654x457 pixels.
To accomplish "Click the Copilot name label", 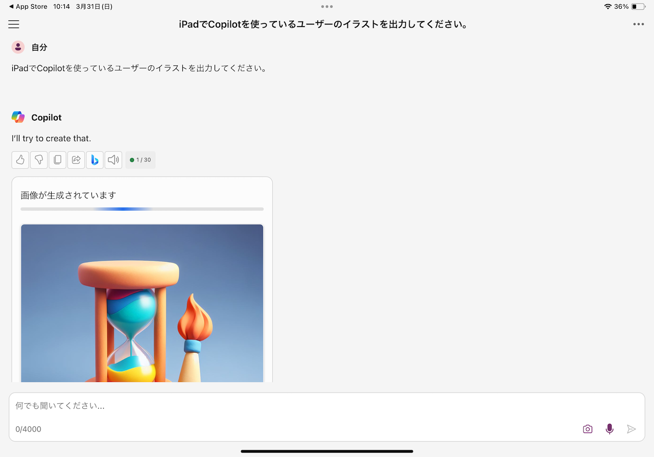I will [46, 118].
